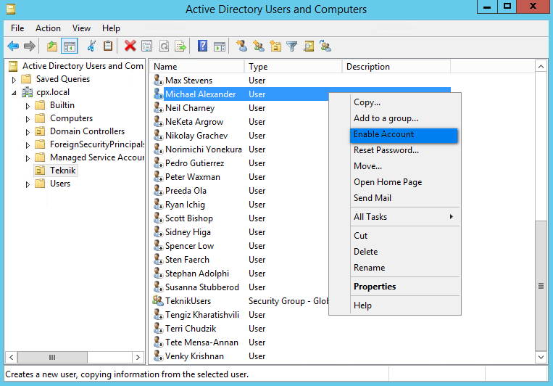This screenshot has width=553, height=386.
Task: Sort by the Description column header
Action: [396, 67]
